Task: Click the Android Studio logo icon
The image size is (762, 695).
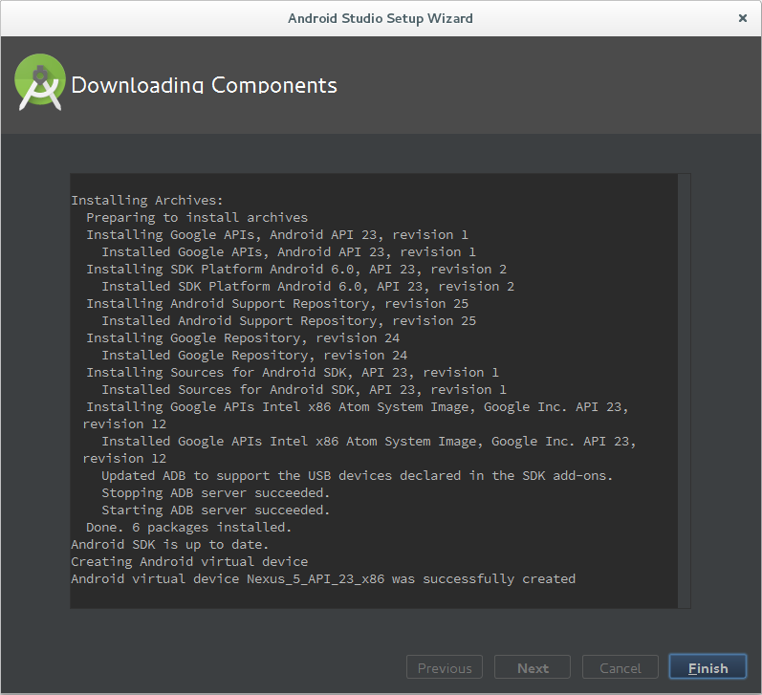Action: point(40,81)
